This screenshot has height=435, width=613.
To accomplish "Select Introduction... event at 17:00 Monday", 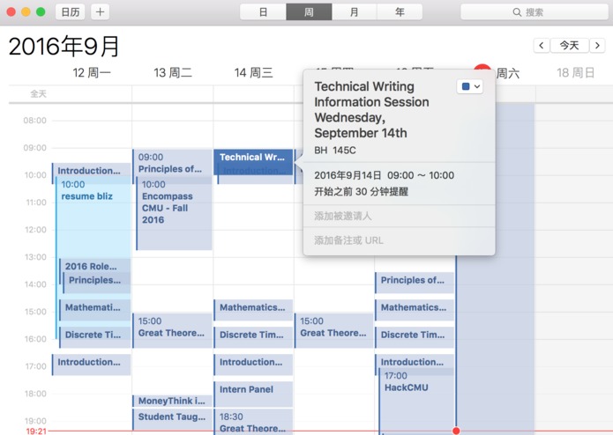I will point(91,365).
